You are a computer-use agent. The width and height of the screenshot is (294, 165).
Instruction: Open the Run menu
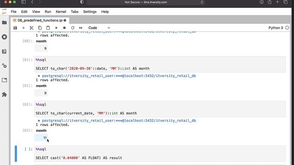pos(48,11)
